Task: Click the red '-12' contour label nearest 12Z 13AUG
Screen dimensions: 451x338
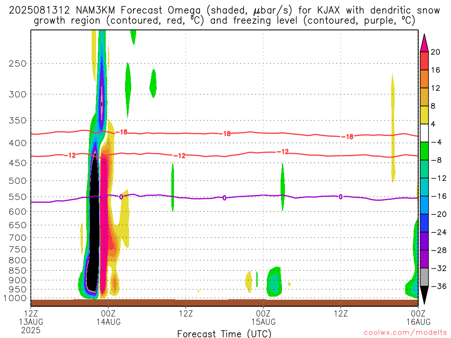Action: pos(70,155)
